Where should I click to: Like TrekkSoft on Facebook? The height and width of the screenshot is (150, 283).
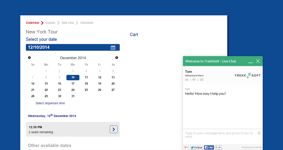coord(209,147)
